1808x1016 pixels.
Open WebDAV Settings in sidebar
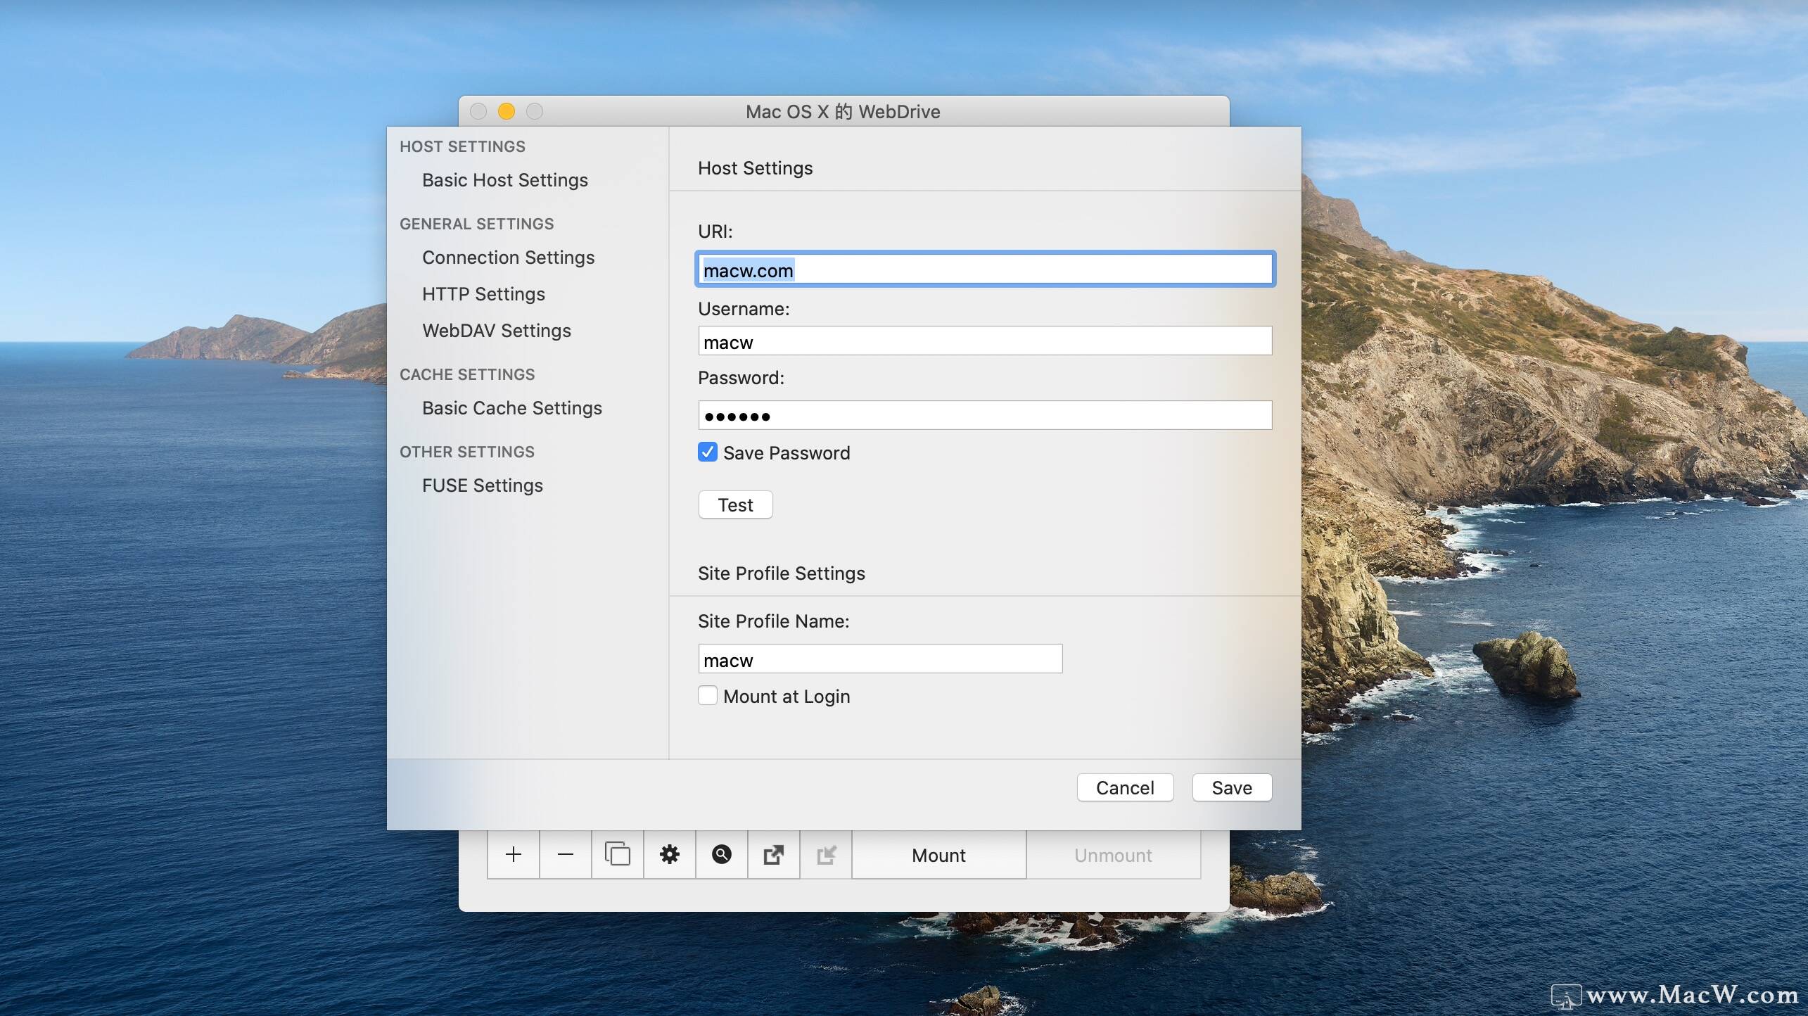click(497, 331)
